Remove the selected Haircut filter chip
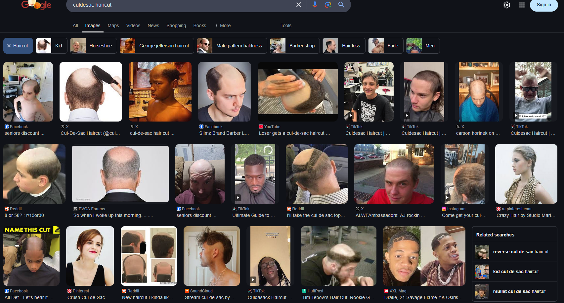 click(18, 46)
